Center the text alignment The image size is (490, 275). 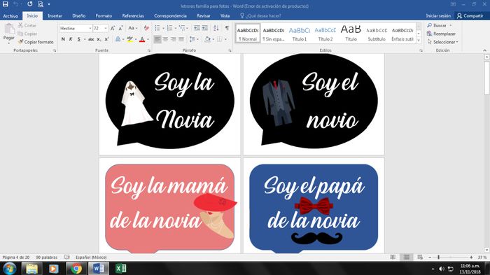click(x=165, y=39)
